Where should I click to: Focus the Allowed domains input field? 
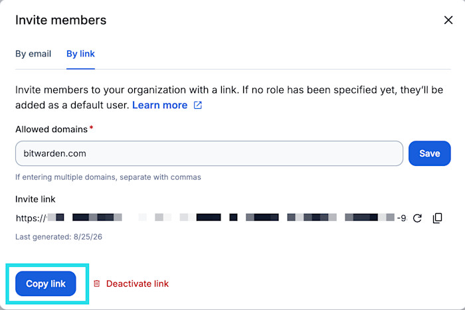209,153
